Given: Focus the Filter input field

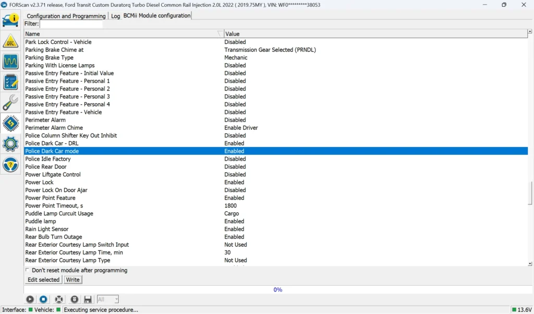Looking at the screenshot, I should (x=71, y=24).
